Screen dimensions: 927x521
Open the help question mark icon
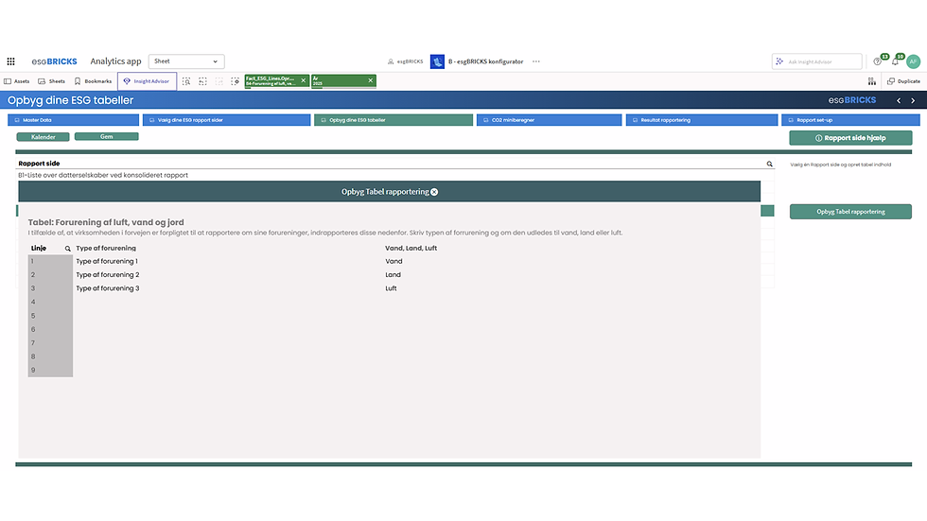(x=878, y=61)
